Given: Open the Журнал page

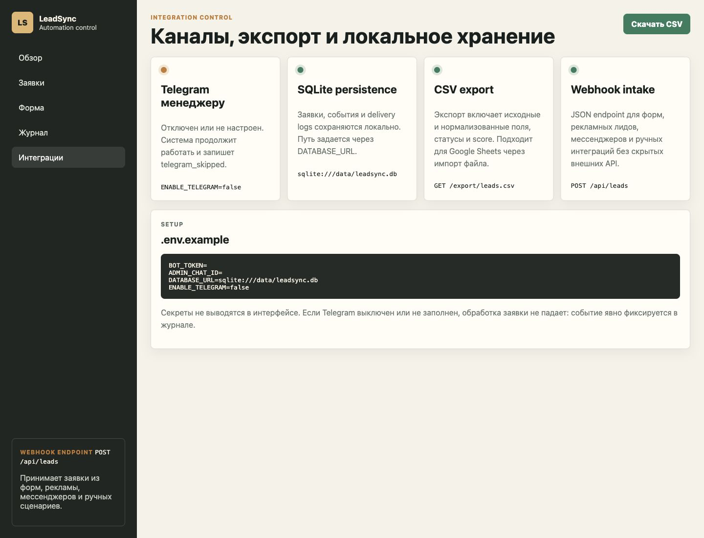Looking at the screenshot, I should 68,133.
